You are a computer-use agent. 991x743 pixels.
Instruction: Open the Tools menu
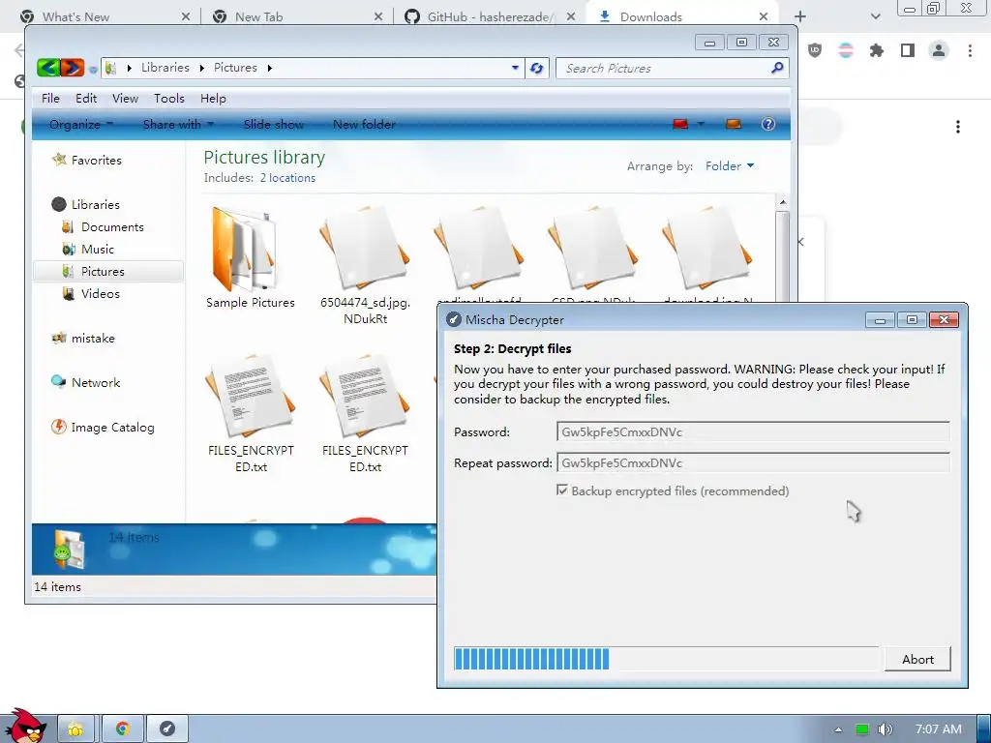168,98
